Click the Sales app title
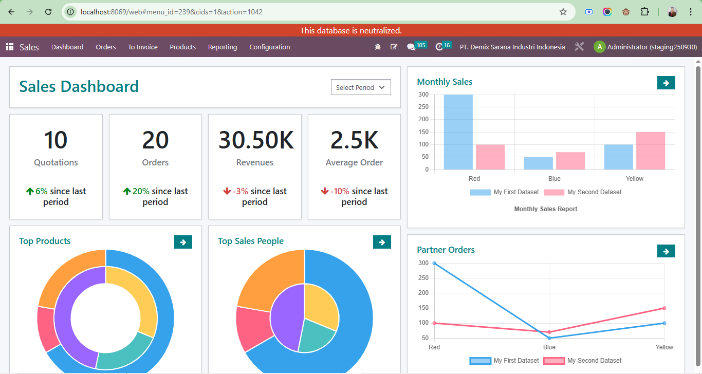 (x=29, y=47)
